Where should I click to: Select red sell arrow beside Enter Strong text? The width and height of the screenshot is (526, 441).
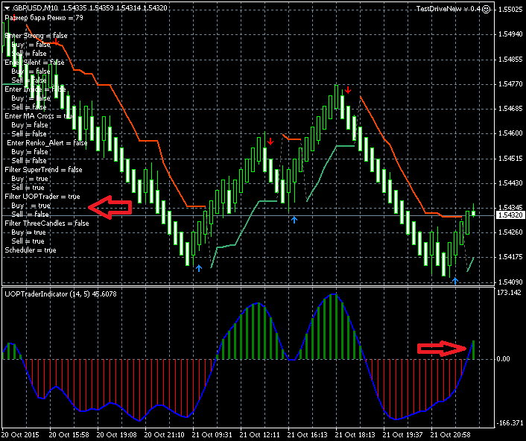[57, 41]
